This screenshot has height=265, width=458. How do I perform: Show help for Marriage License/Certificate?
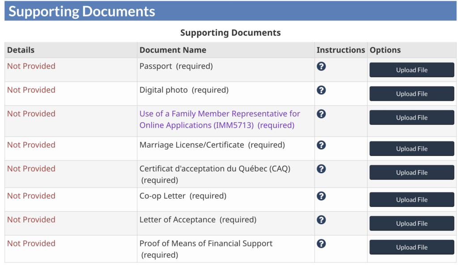point(321,145)
